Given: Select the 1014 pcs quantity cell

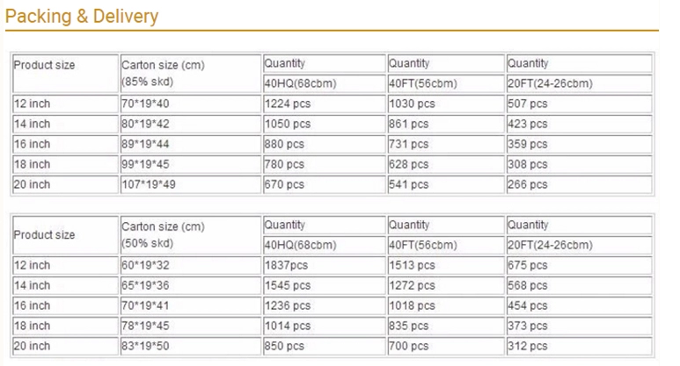Looking at the screenshot, I should click(x=287, y=326).
